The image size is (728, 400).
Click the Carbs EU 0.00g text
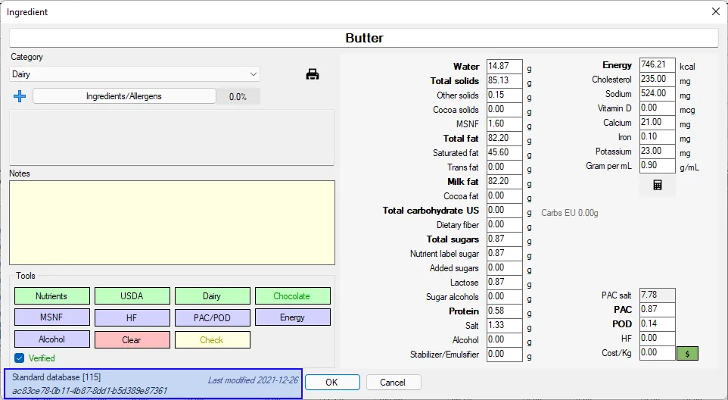[570, 213]
